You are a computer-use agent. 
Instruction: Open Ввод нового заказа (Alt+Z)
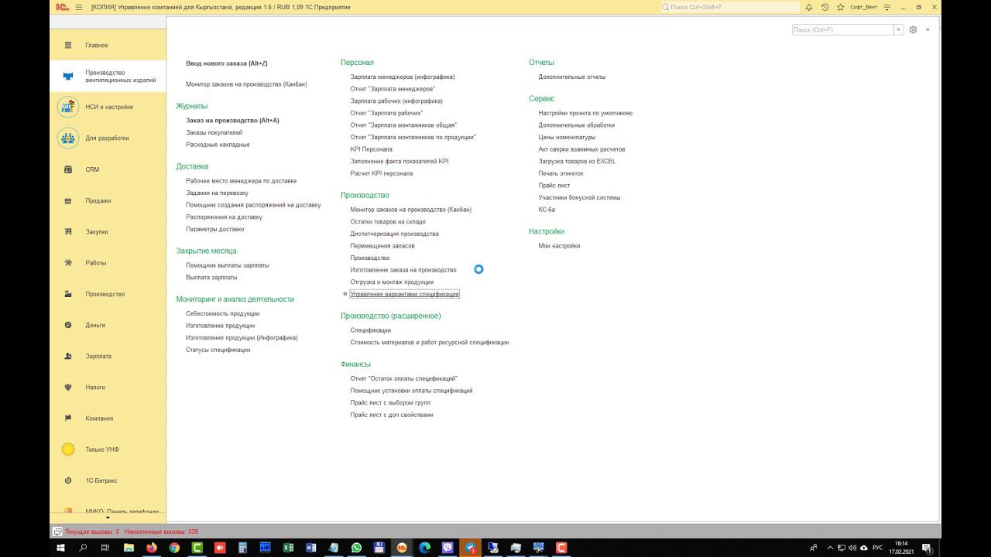pos(227,63)
